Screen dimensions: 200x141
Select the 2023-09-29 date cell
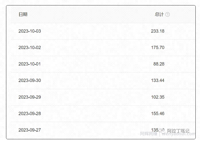30,97
